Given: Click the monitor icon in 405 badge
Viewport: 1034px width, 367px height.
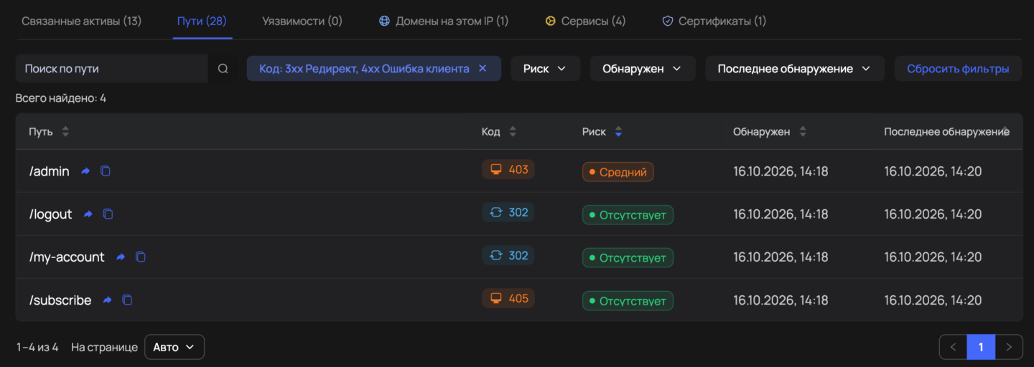Looking at the screenshot, I should (495, 299).
